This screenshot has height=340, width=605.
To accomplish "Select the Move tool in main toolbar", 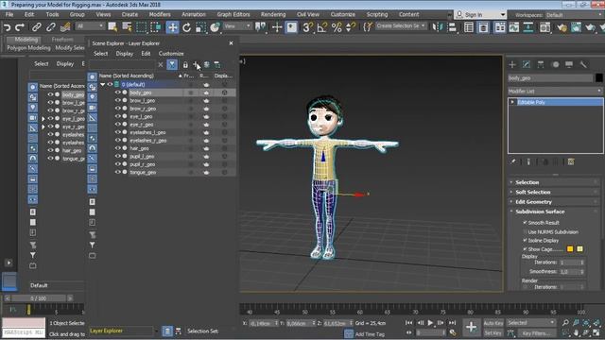I will (x=172, y=27).
